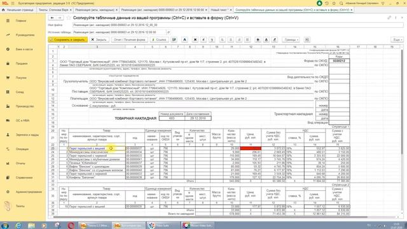This screenshot has height=229, width=407.
Task: Click the background fill color icon
Action: coord(258,39)
